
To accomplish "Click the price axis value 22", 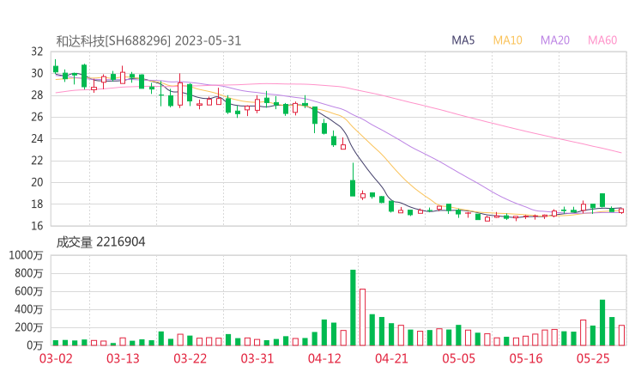I will coord(37,161).
